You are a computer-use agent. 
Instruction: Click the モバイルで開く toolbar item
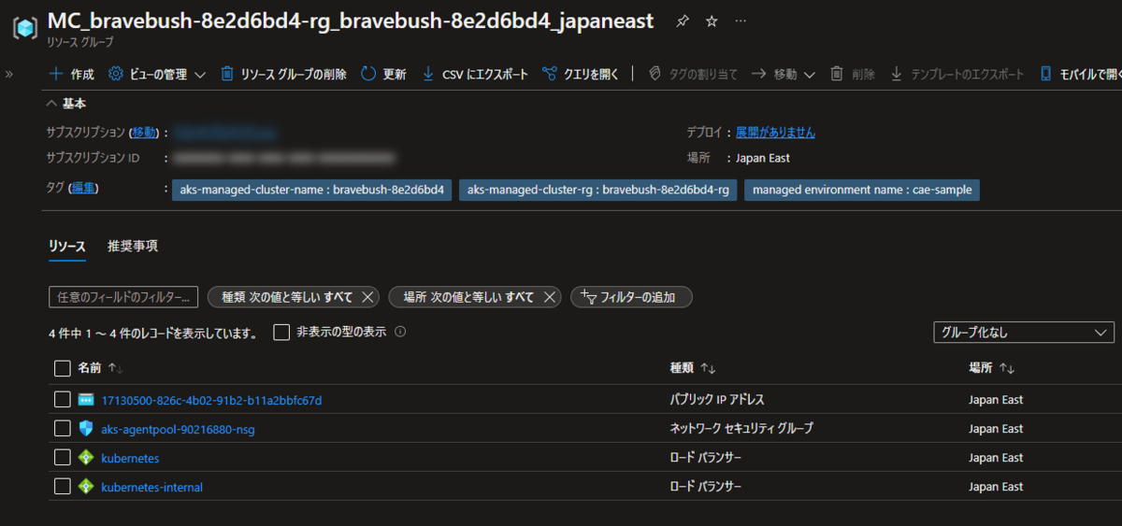pyautogui.click(x=1080, y=74)
